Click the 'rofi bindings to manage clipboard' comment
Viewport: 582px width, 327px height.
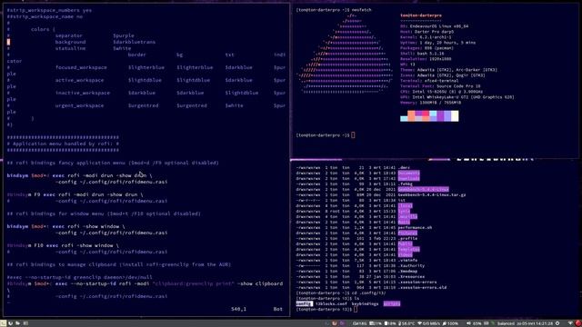click(119, 264)
